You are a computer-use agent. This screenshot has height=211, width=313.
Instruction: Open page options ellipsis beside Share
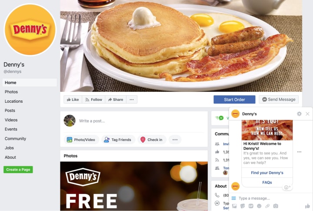click(132, 100)
